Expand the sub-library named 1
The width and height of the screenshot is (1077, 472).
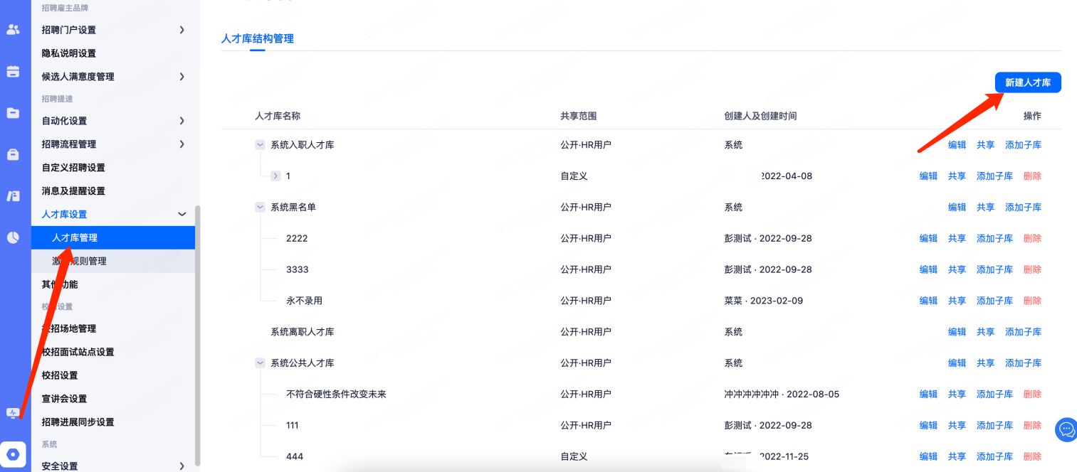(x=275, y=176)
